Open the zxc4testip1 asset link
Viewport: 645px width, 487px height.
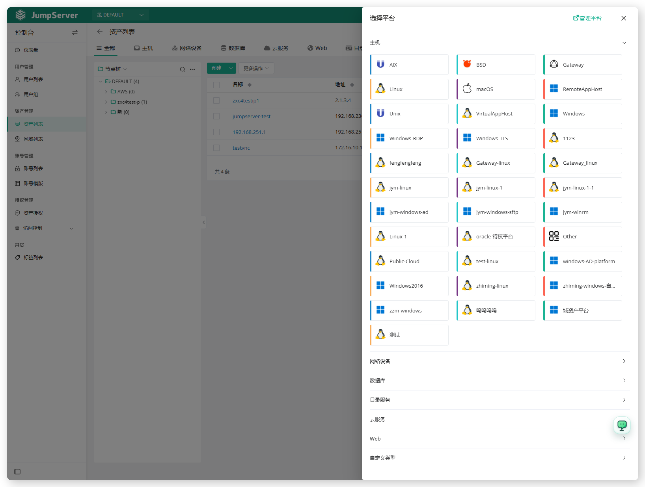point(246,100)
